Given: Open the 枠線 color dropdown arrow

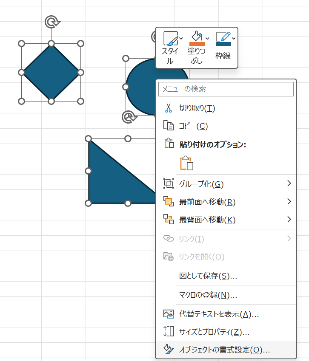Looking at the screenshot, I should (234, 39).
